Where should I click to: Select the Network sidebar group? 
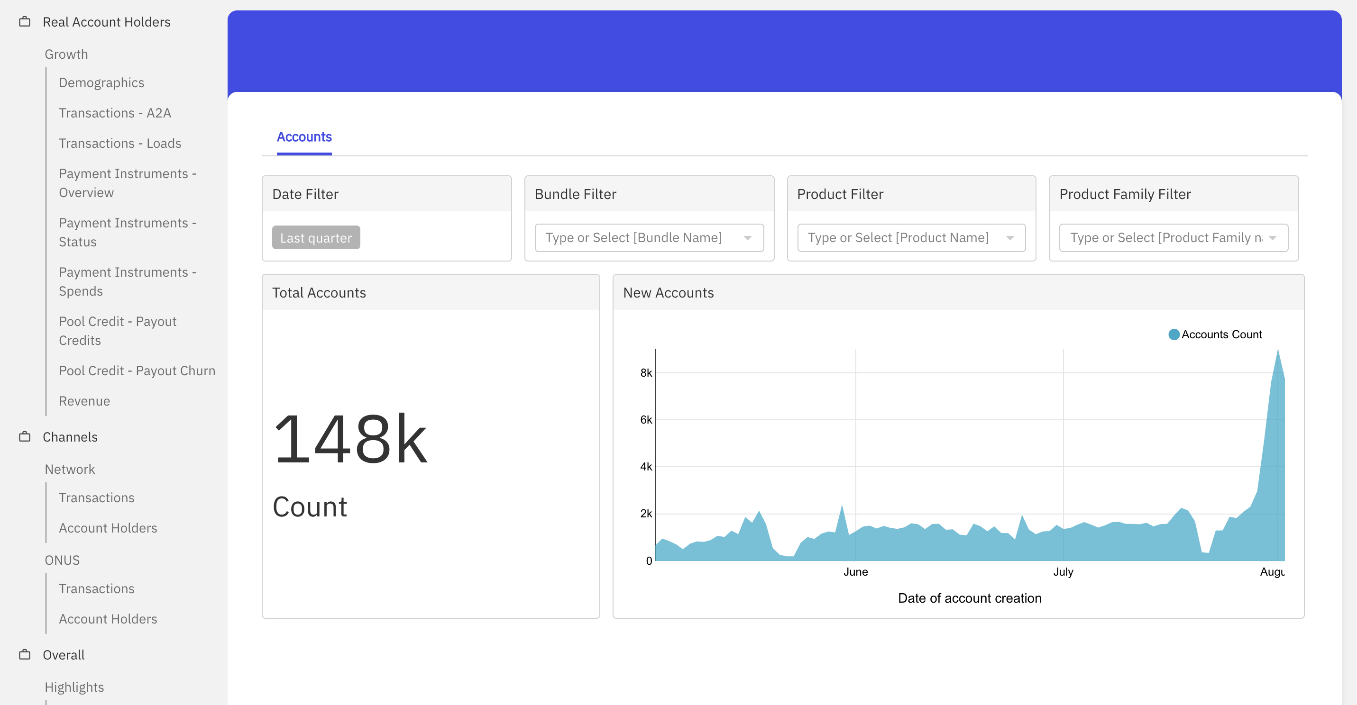70,469
